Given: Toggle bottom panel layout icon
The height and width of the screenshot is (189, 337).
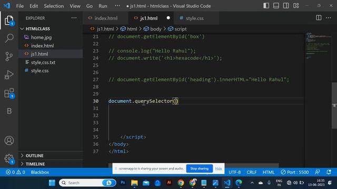Looking at the screenshot, I should click(276, 6).
